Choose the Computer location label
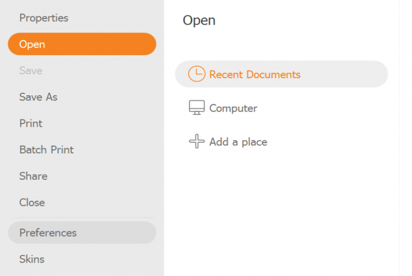 [233, 108]
